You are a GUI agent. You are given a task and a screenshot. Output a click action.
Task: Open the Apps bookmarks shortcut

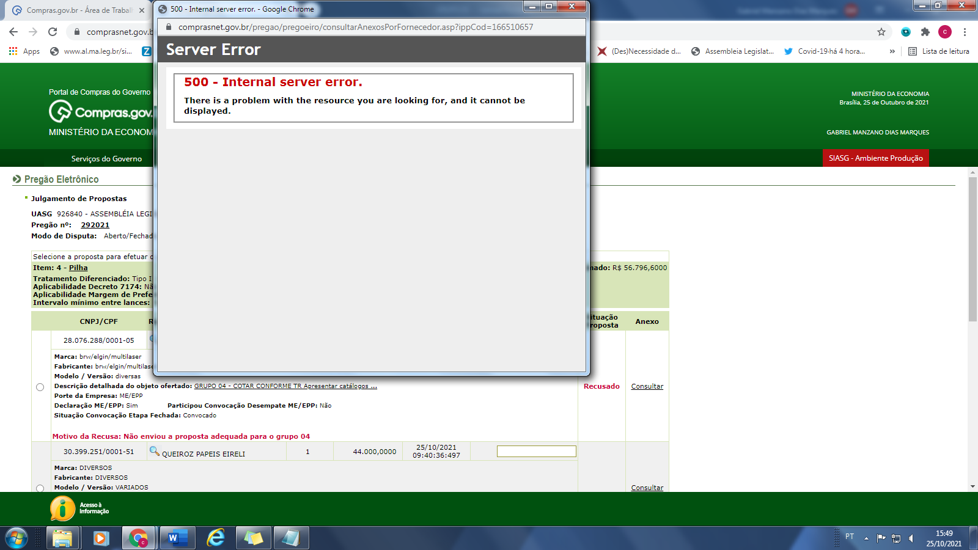pos(24,51)
